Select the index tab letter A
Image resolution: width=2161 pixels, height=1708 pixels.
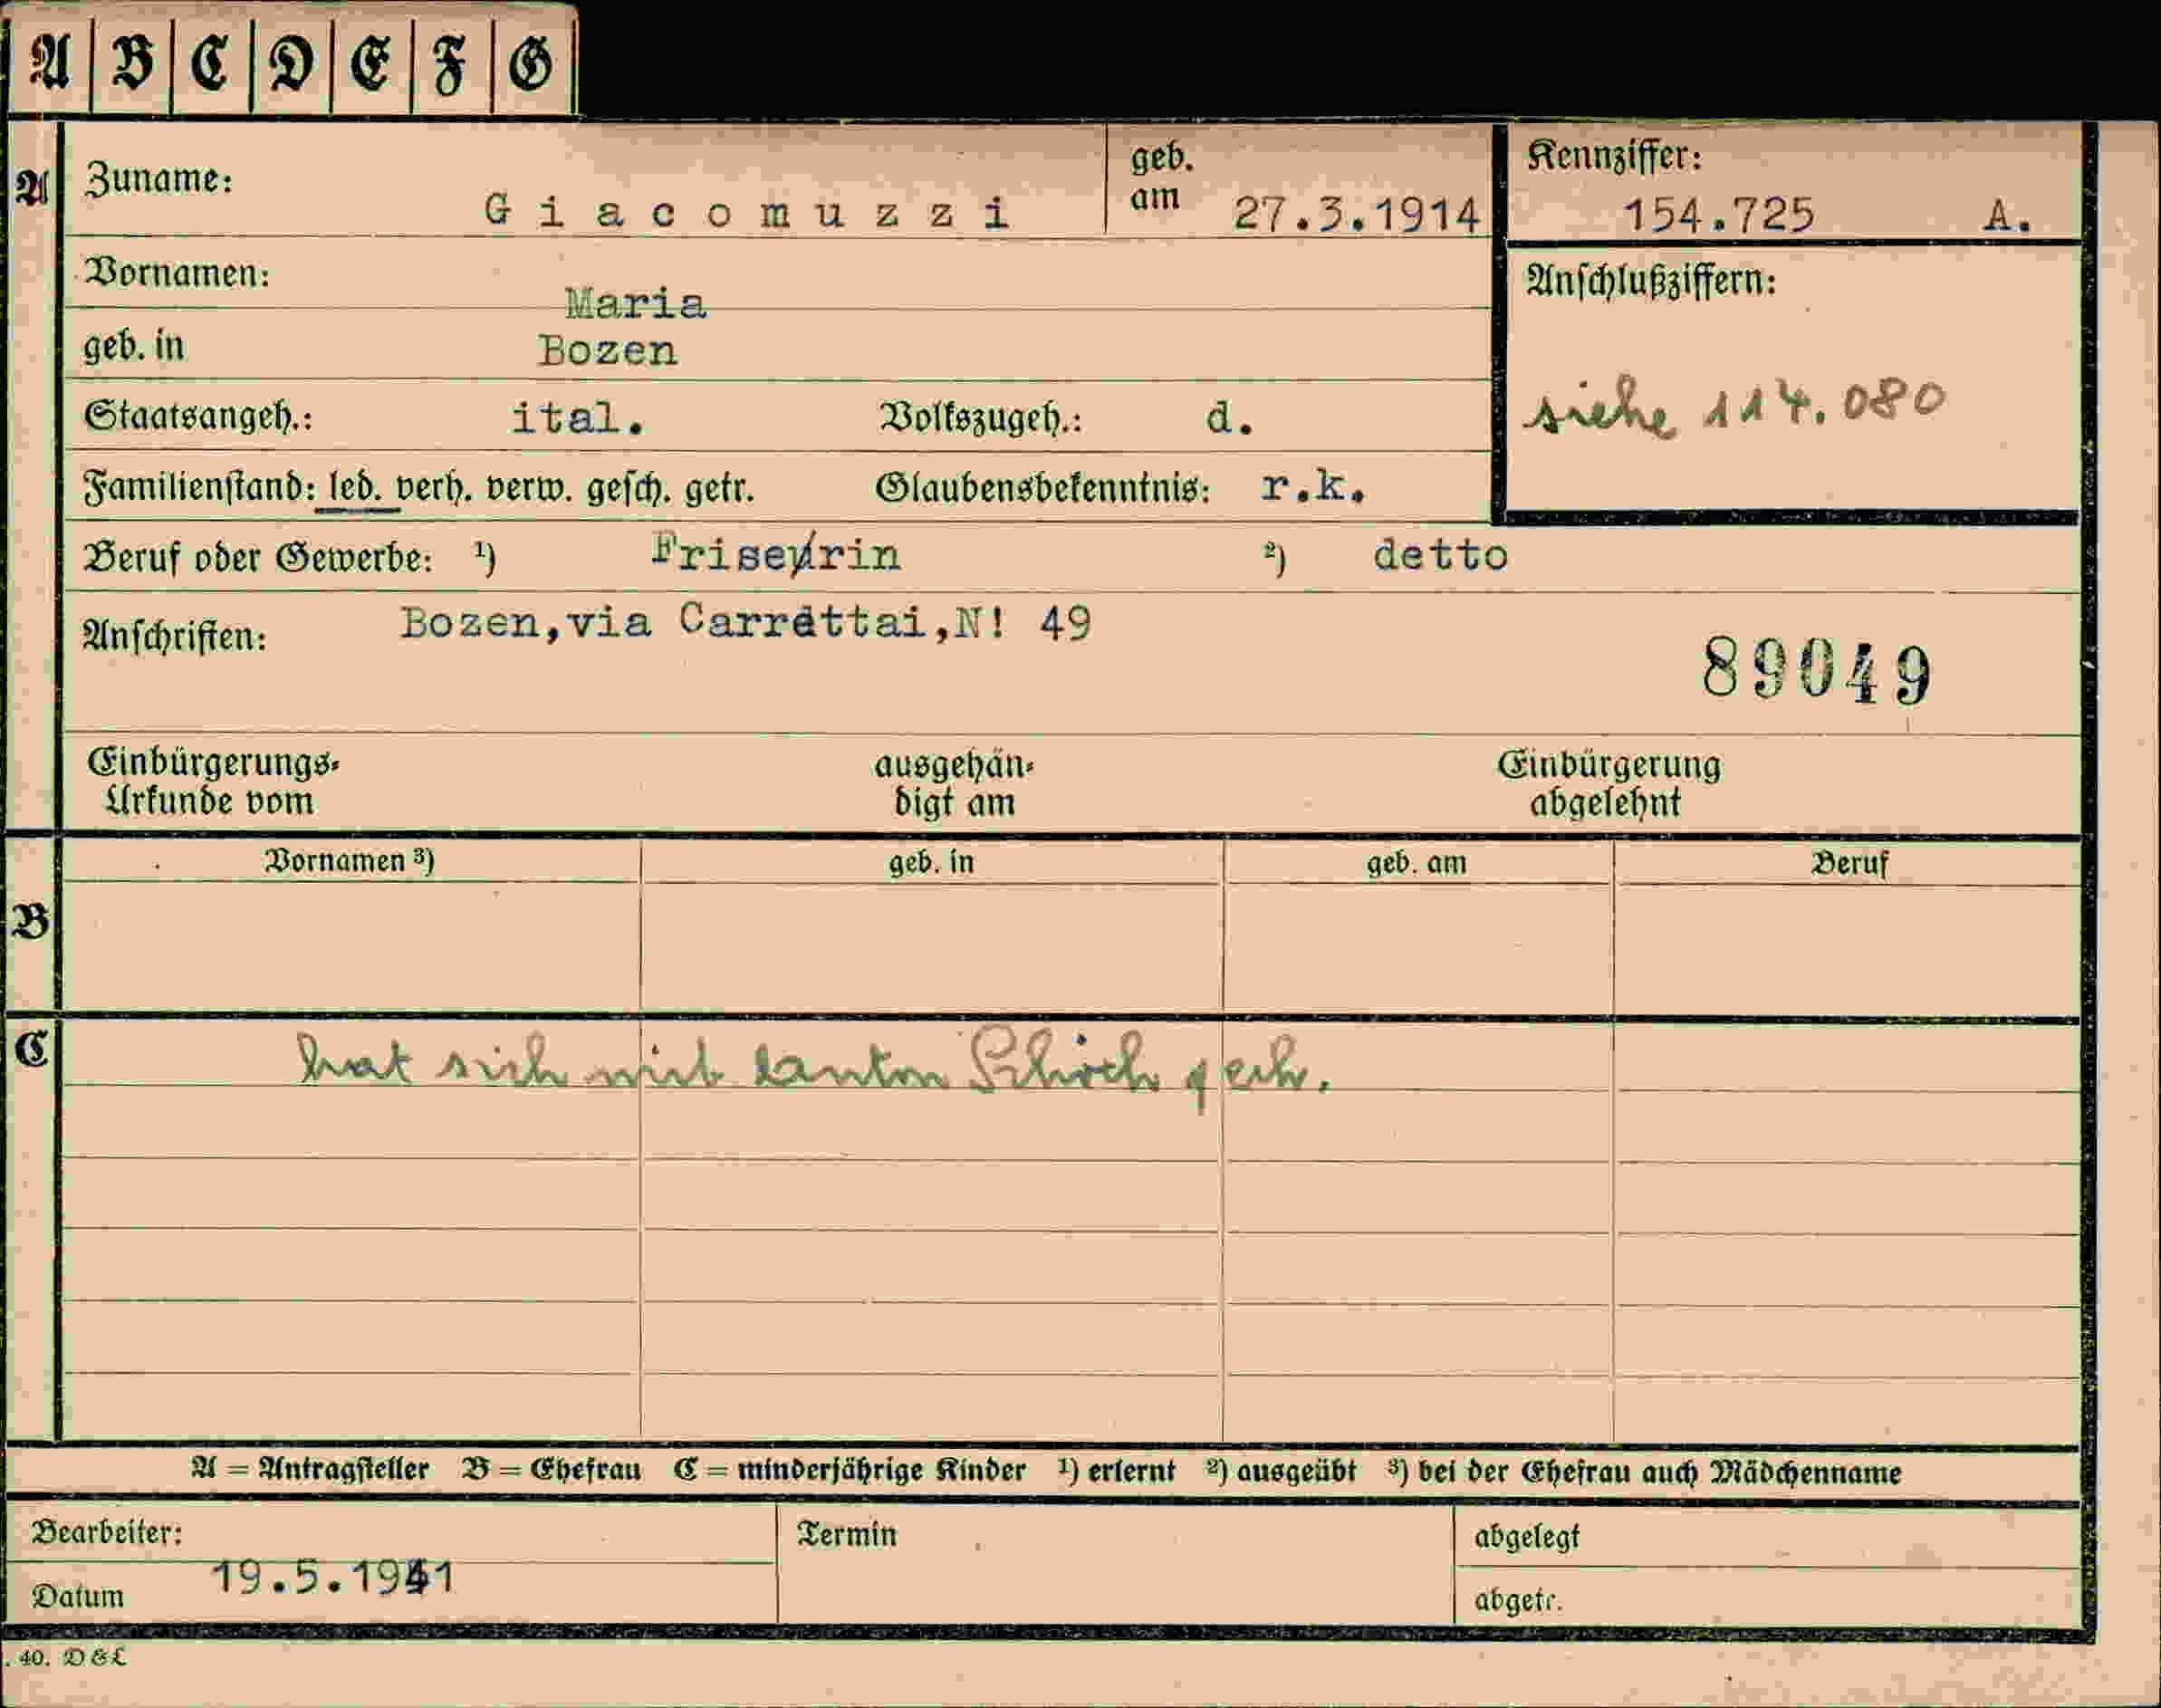click(x=49, y=63)
